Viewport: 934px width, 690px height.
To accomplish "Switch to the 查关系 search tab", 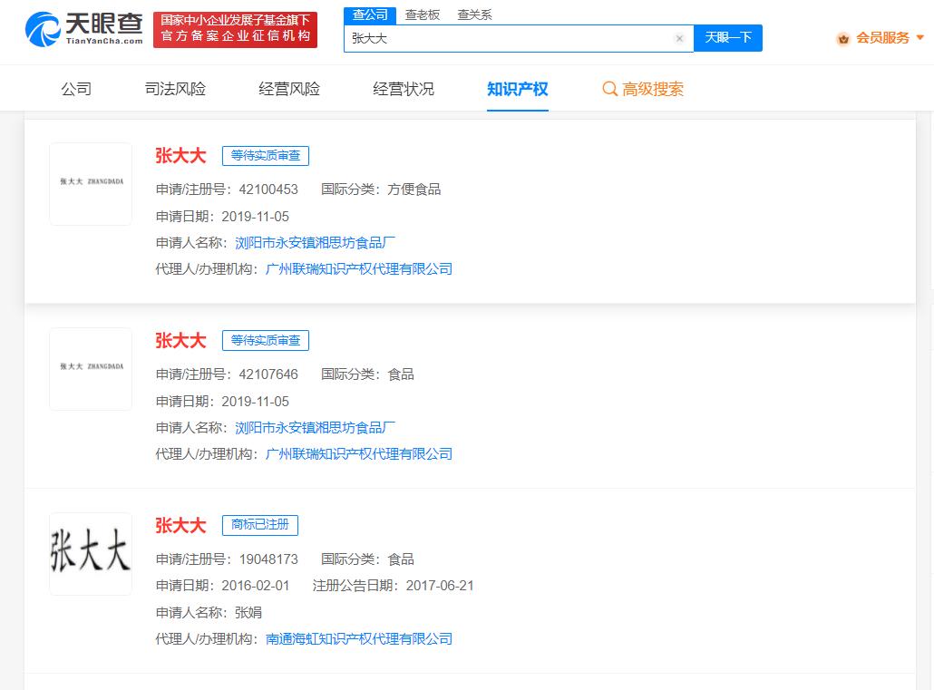I will (474, 15).
